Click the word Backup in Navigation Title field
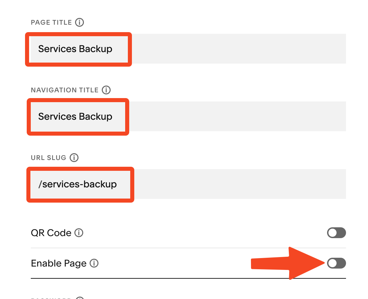This screenshot has width=368, height=299. [x=95, y=117]
